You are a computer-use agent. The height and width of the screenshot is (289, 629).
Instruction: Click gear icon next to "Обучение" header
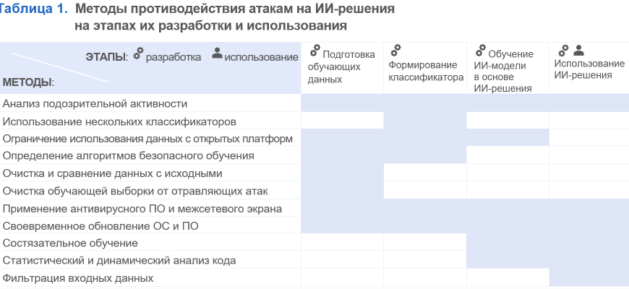point(480,51)
